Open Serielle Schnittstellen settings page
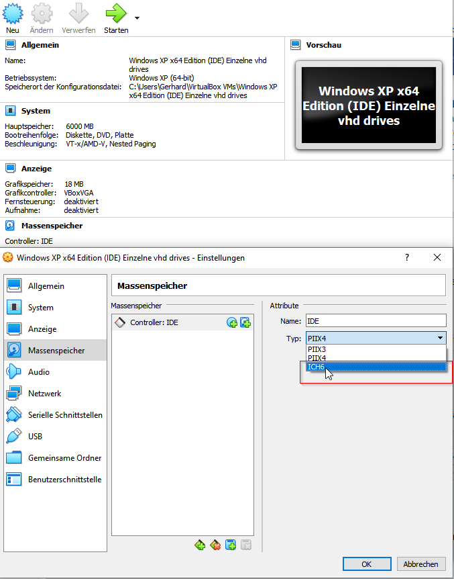This screenshot has width=454, height=579. click(55, 414)
